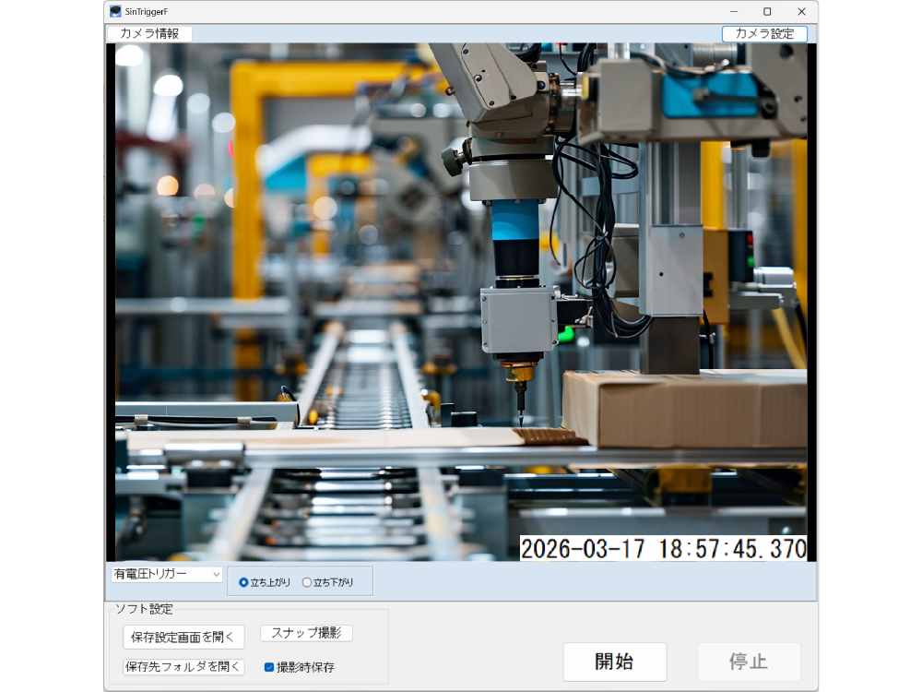Viewport: 922px width, 692px height.
Task: Select the 立ち下がり radio button
Action: [307, 582]
